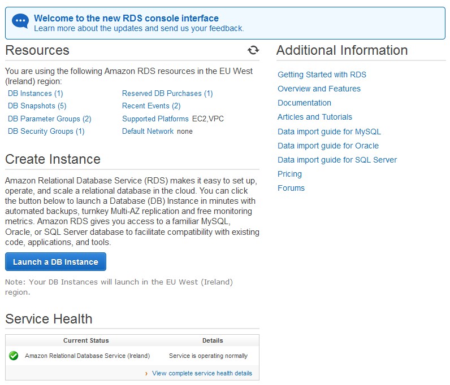Open Data import guide for MySQL
The width and height of the screenshot is (450, 385).
[329, 132]
